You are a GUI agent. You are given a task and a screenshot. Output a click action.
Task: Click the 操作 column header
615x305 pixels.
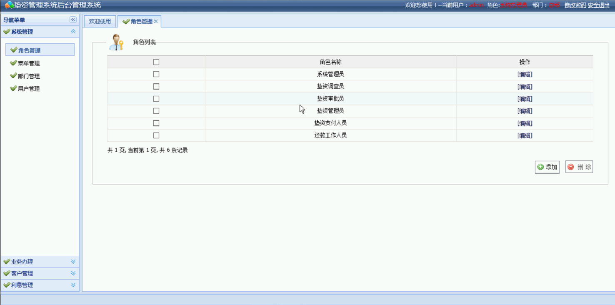(x=525, y=62)
